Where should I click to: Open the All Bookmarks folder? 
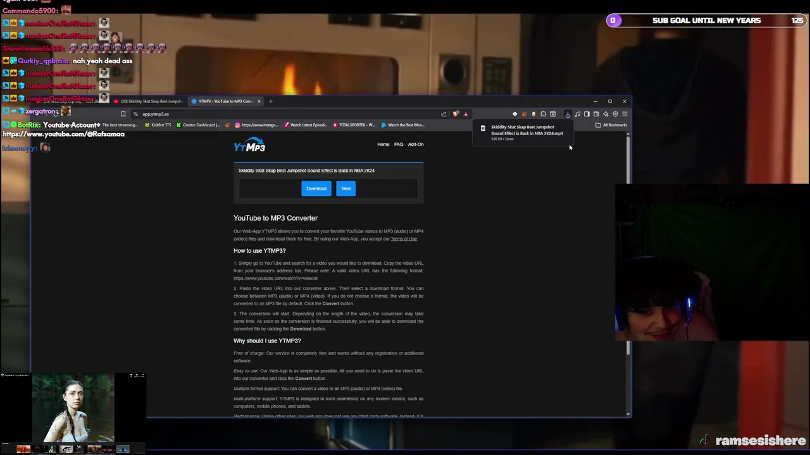[x=611, y=125]
